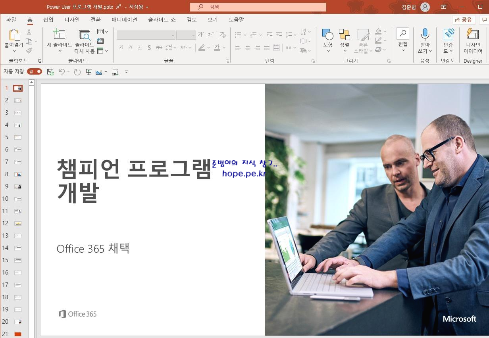Switch to the 전환 (Transitions) tab
489x338 pixels.
96,20
